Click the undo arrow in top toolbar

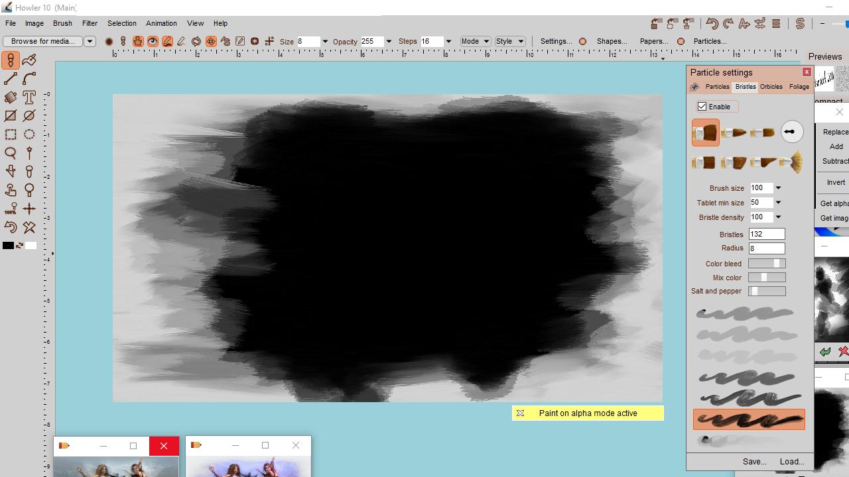click(x=712, y=24)
